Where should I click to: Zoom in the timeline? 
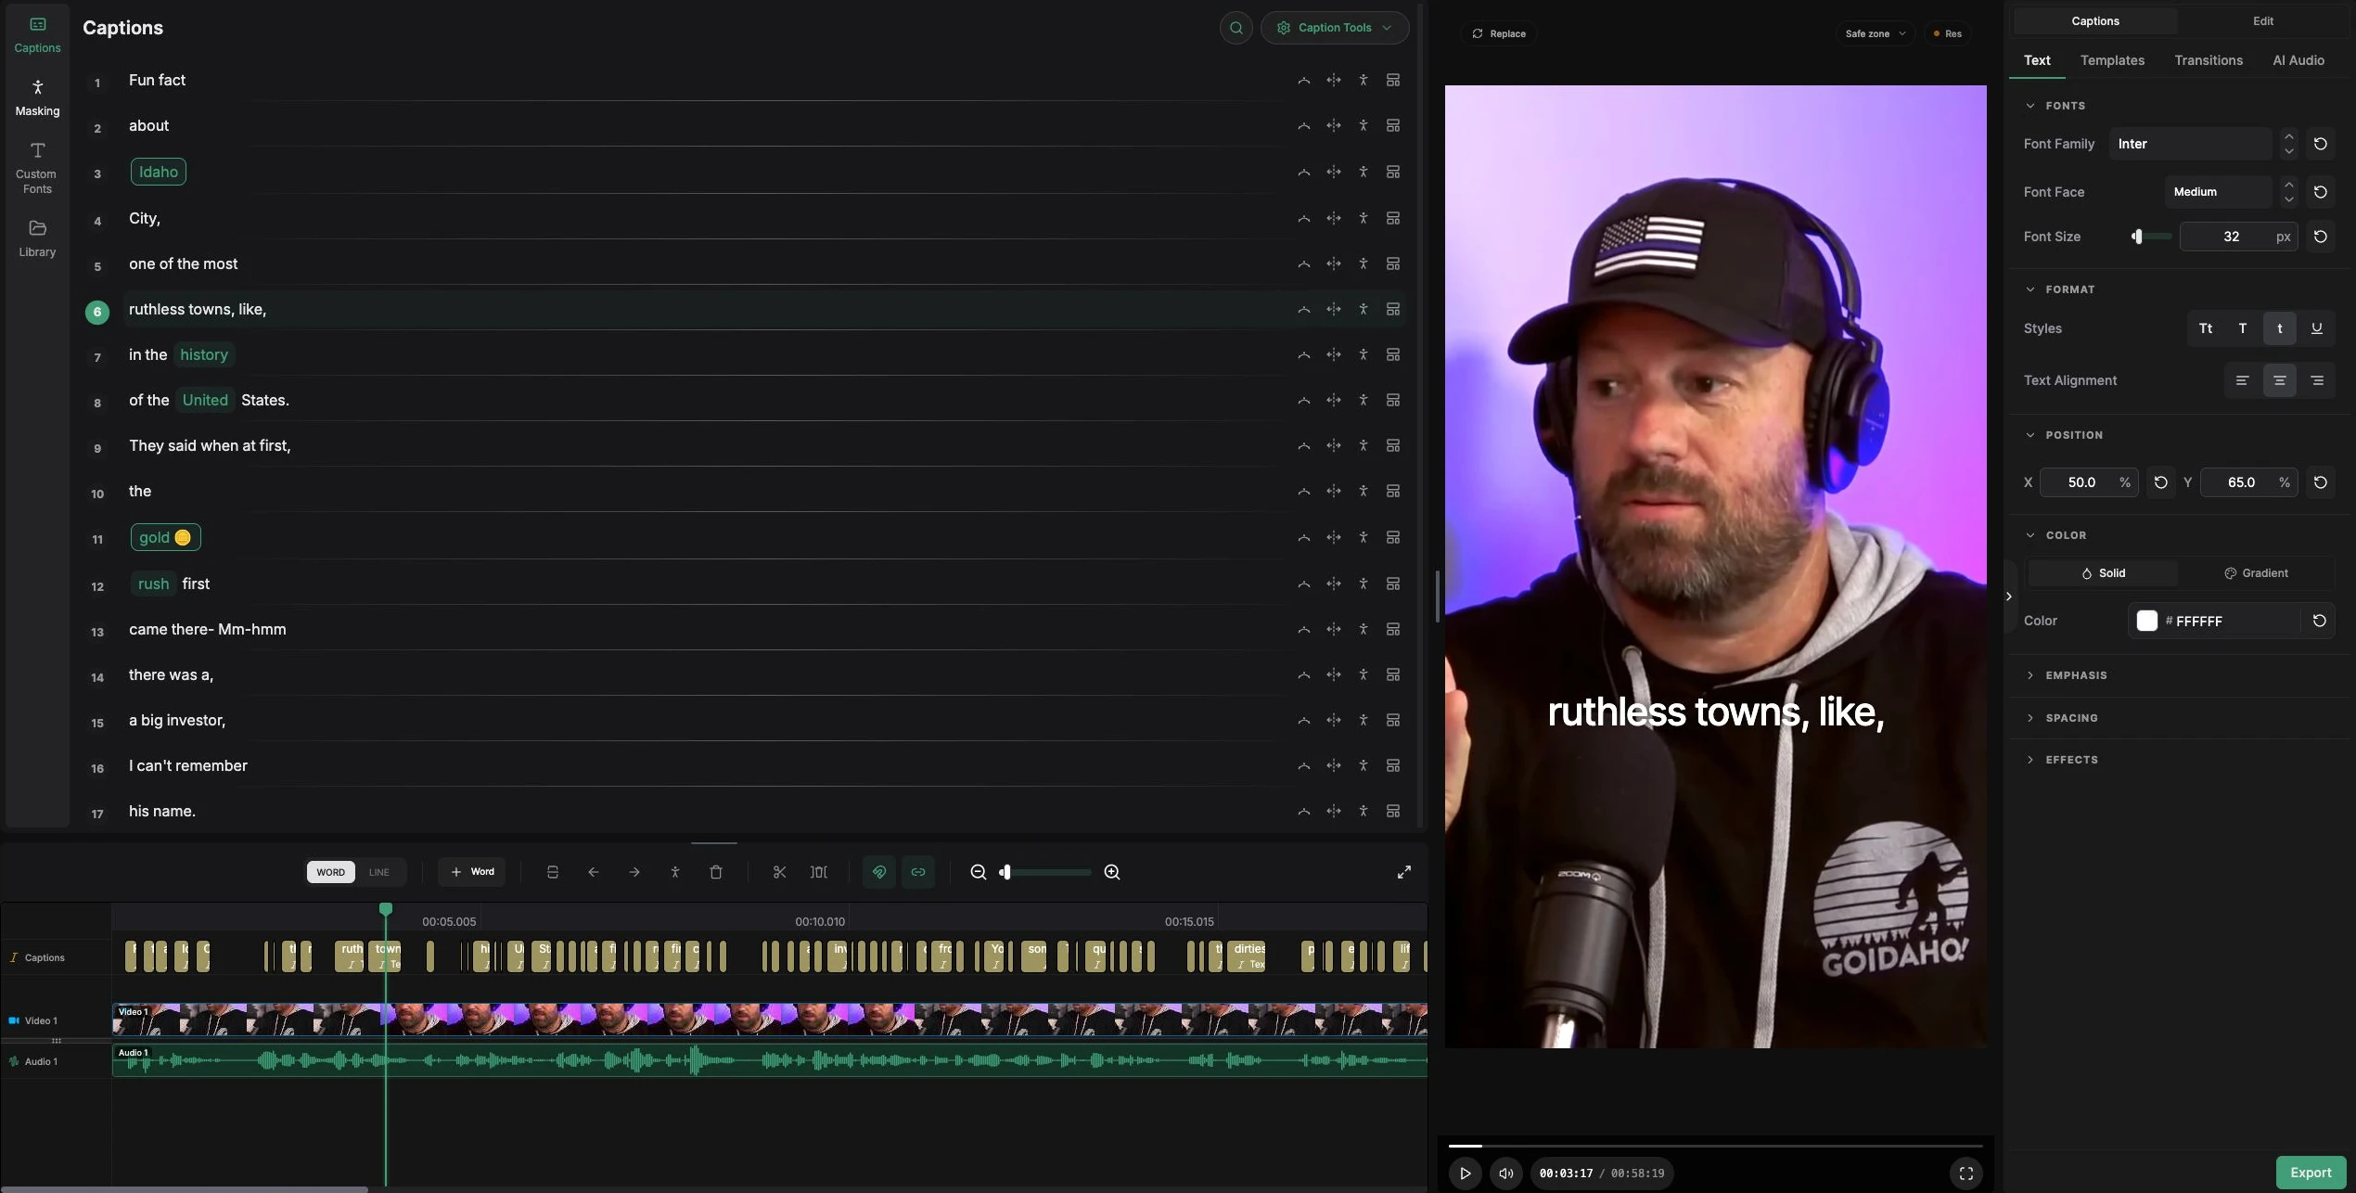pyautogui.click(x=1112, y=872)
